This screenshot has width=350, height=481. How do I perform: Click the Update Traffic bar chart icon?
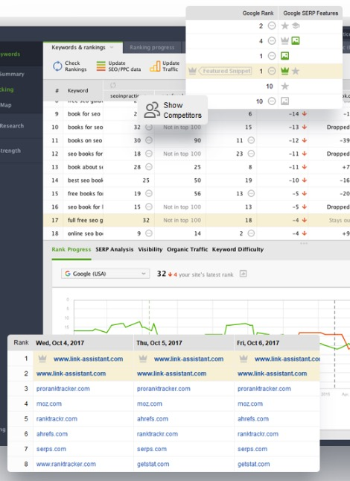[155, 66]
